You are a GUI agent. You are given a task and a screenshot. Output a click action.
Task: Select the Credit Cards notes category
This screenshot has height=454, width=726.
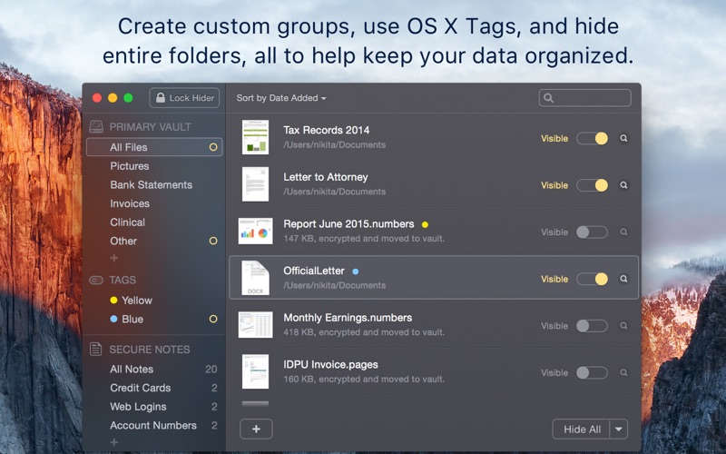(x=140, y=388)
